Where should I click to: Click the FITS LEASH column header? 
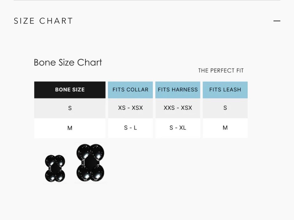tap(225, 90)
